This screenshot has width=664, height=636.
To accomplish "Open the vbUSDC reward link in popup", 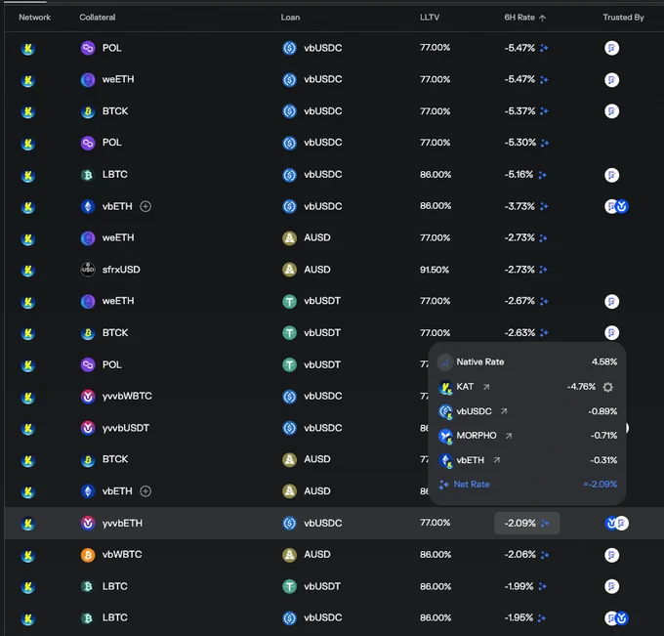I will (504, 411).
